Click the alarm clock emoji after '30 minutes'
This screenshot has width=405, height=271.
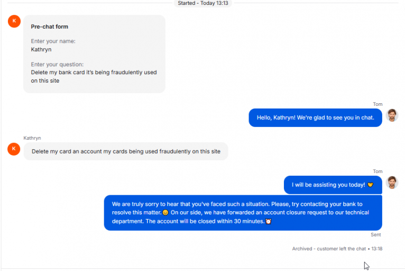click(269, 221)
